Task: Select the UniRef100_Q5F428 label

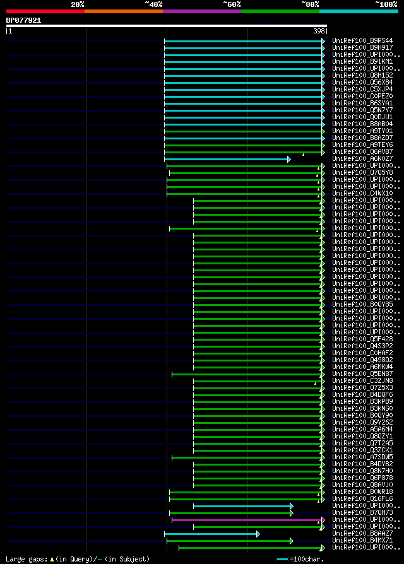Action: [362, 339]
